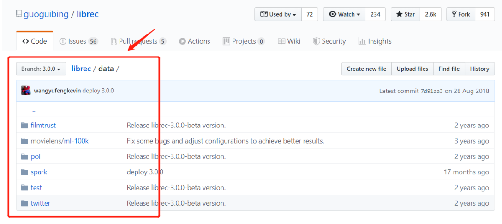Image resolution: width=502 pixels, height=224 pixels.
Task: Click the filmtrust folder icon
Action: [24, 126]
